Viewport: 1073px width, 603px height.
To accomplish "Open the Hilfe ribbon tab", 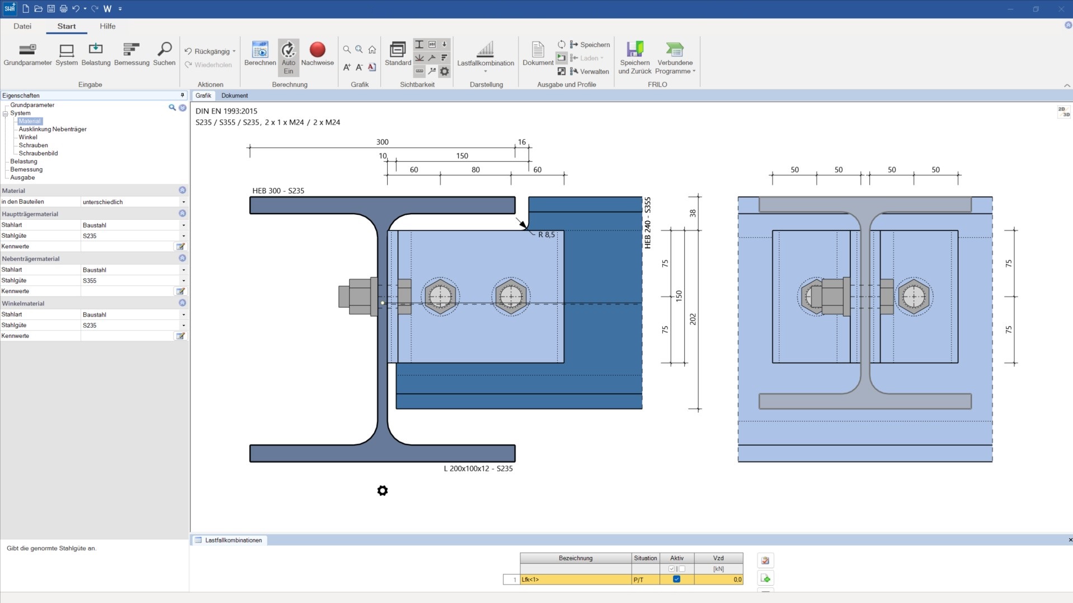I will [107, 26].
